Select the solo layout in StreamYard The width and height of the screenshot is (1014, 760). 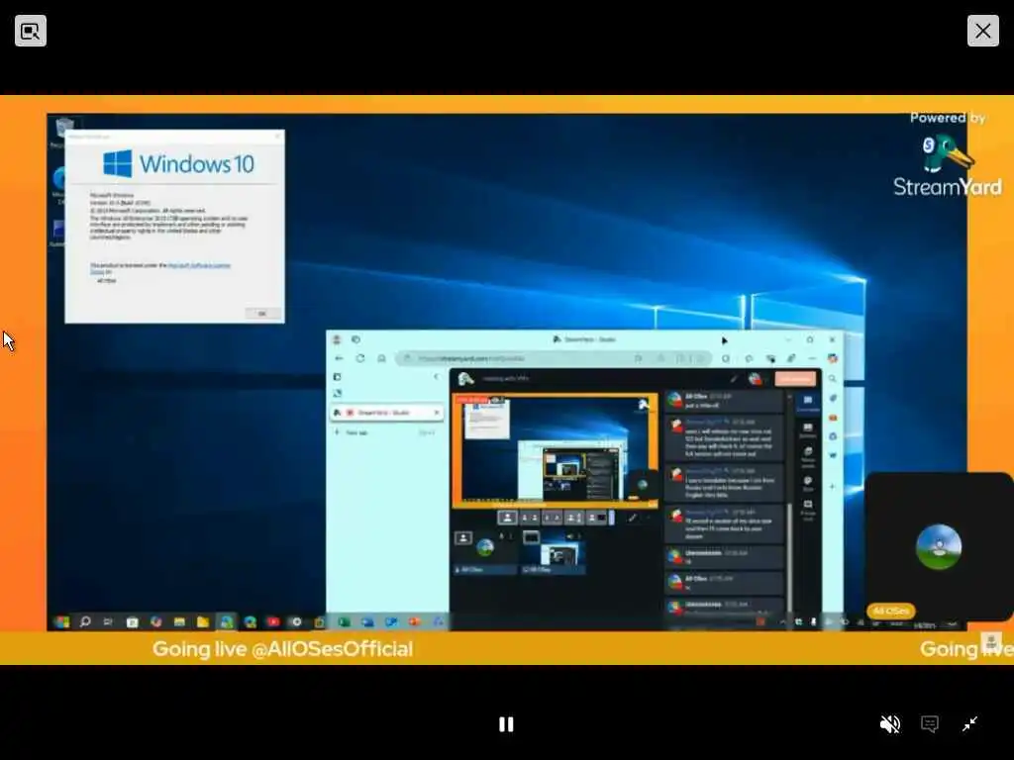click(508, 518)
